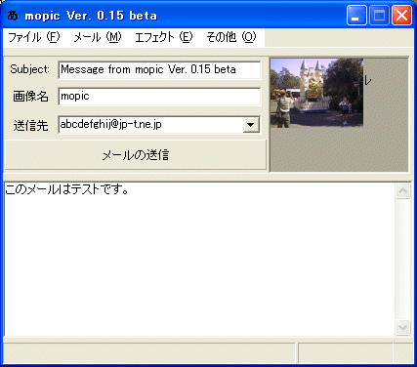This screenshot has height=367, width=417.
Task: Open the メール (M) menu
Action: tap(98, 37)
